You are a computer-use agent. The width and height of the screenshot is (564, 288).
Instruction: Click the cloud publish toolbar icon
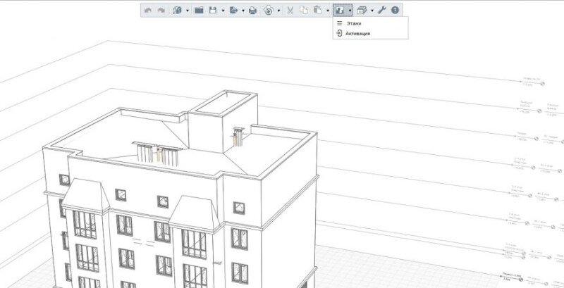point(269,11)
